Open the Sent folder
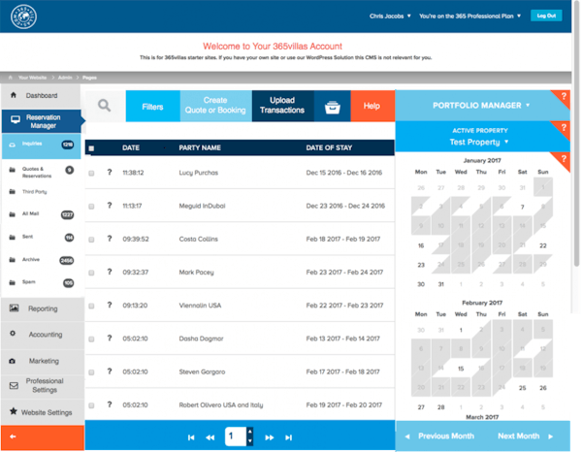This screenshot has height=452, width=582. pyautogui.click(x=41, y=237)
